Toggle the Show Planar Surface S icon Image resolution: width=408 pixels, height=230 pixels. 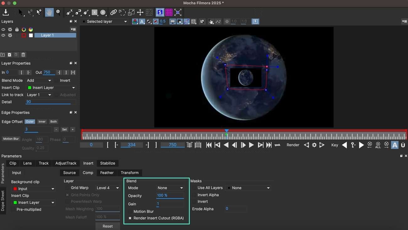160,13
